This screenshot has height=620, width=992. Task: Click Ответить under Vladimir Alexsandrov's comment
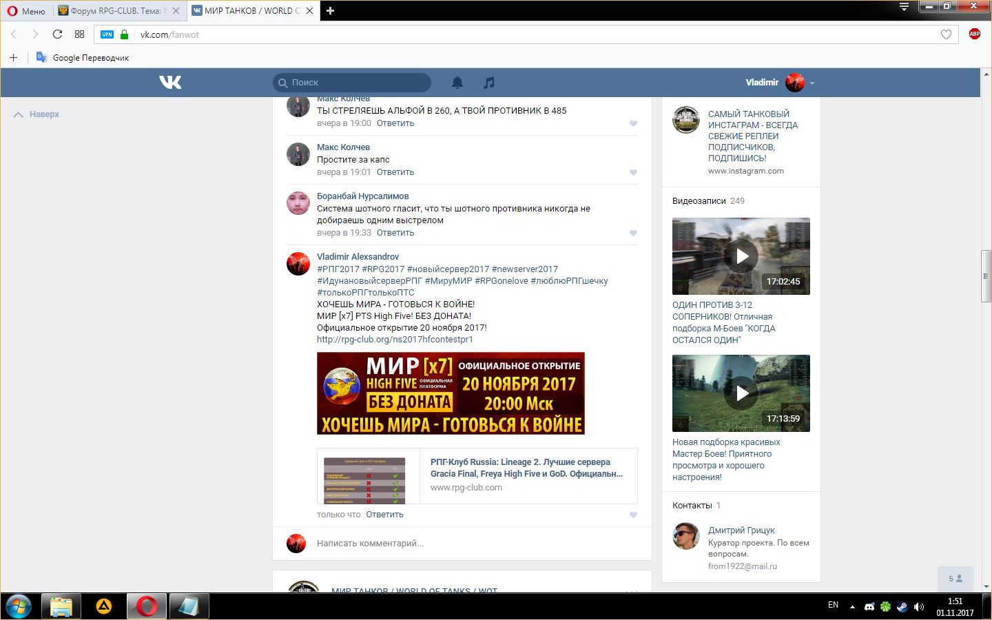(384, 515)
